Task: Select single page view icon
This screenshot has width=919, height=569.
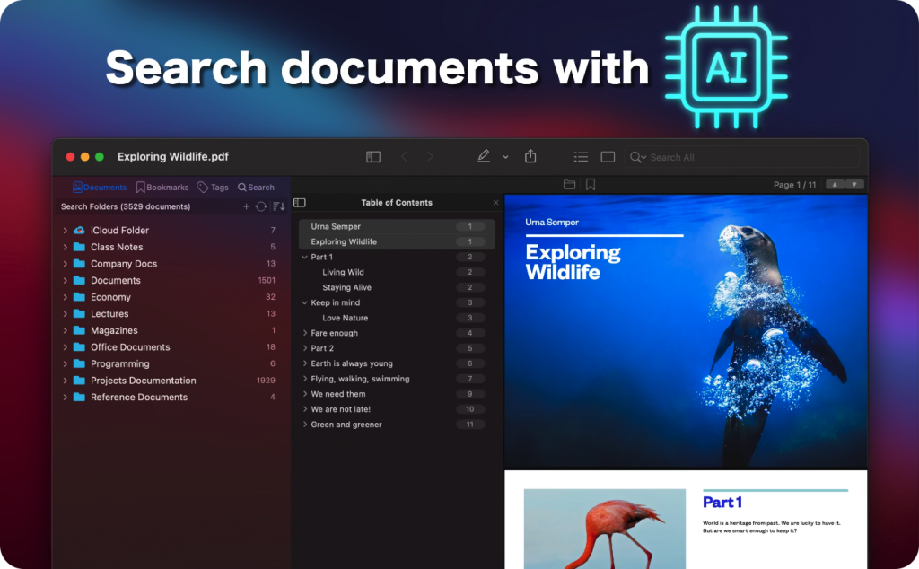Action: [608, 156]
